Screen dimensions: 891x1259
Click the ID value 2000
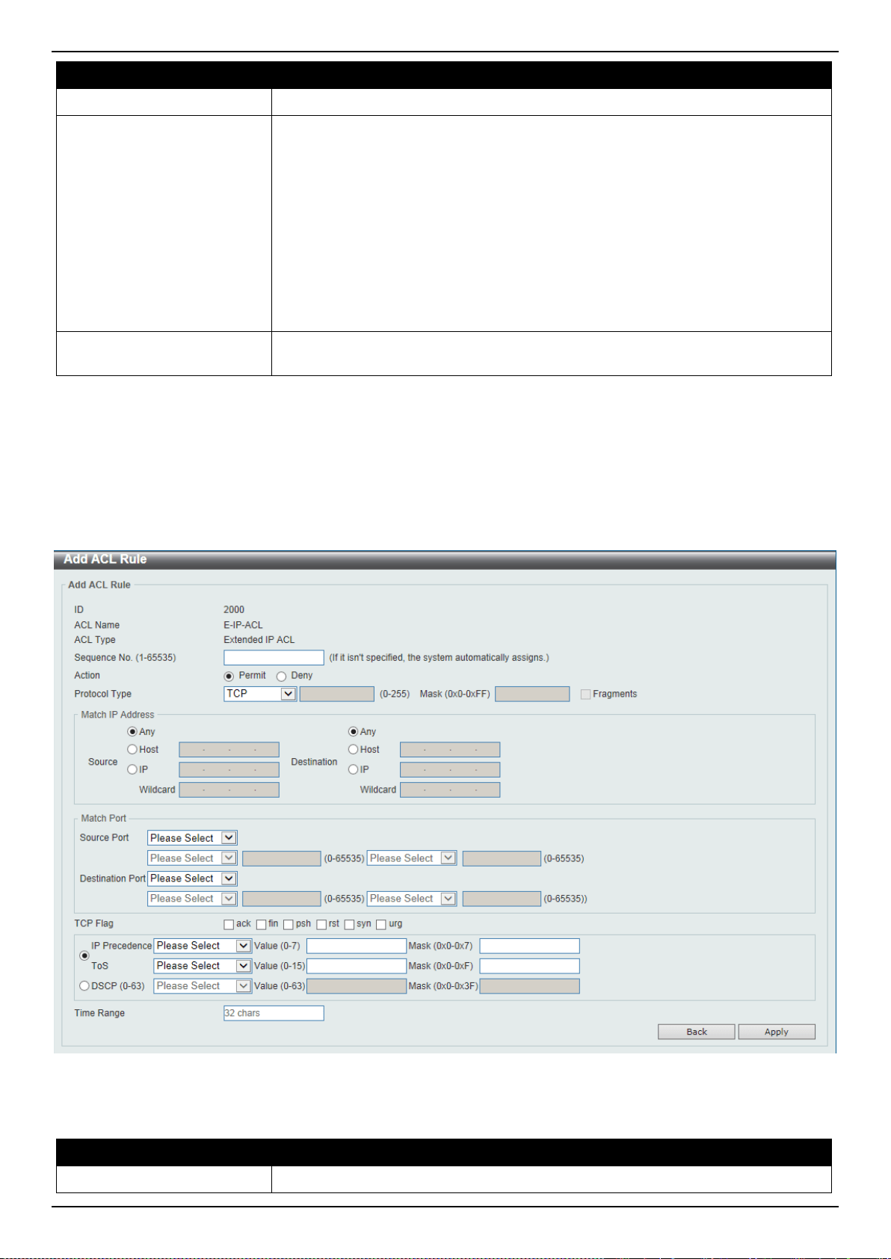click(234, 610)
